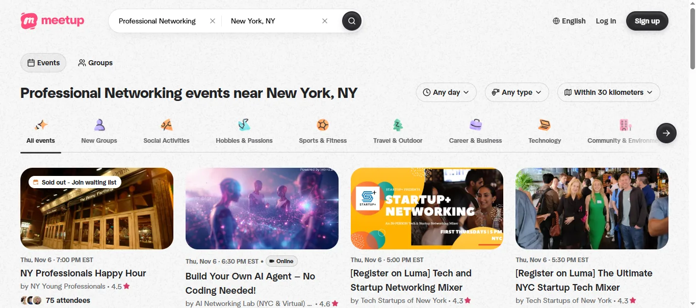Show more categories with the arrow button
Screen dimensions: 696x308
point(666,133)
